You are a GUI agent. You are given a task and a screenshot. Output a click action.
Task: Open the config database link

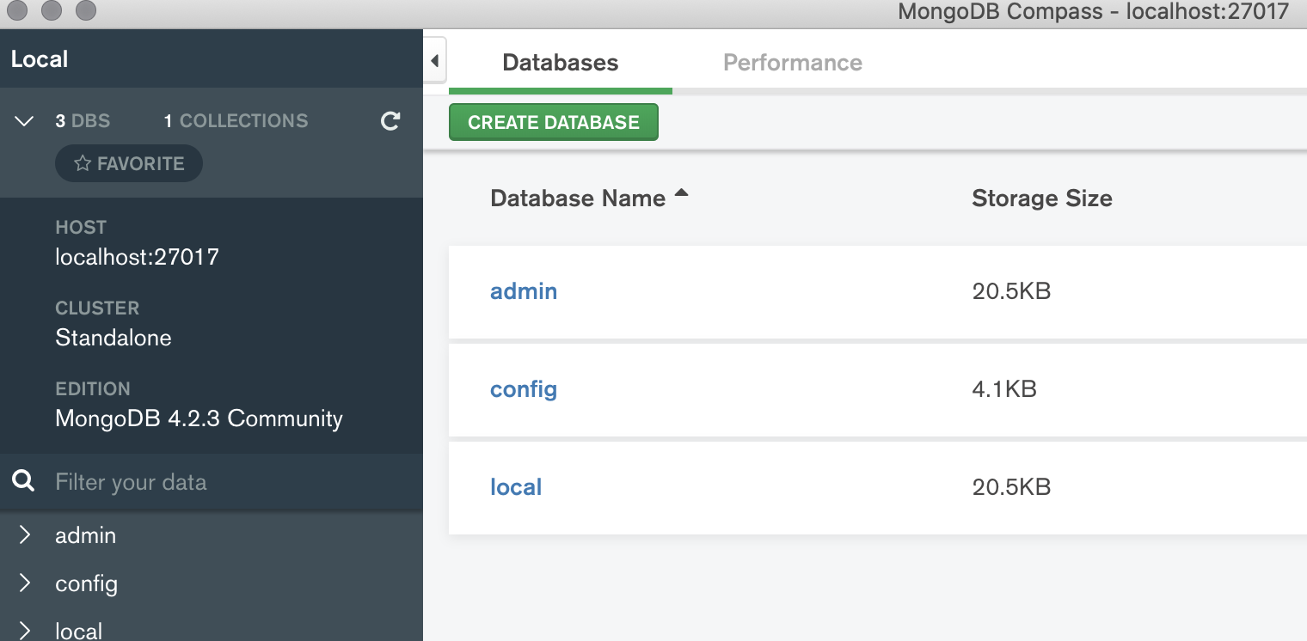[524, 389]
